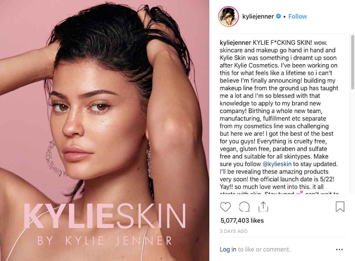
Task: Save post with the bookmark icon
Action: [340, 207]
